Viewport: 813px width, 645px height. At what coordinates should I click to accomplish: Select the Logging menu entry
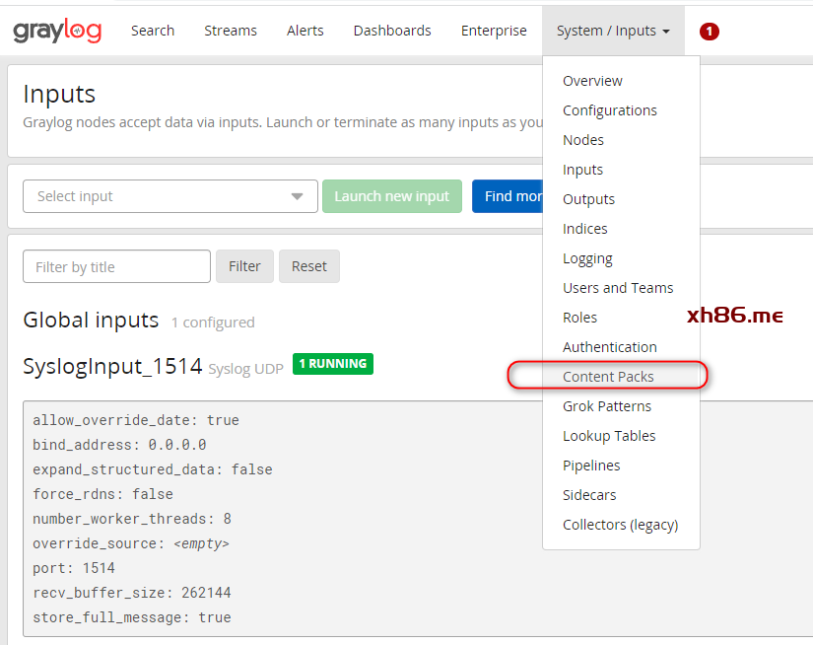(x=587, y=258)
